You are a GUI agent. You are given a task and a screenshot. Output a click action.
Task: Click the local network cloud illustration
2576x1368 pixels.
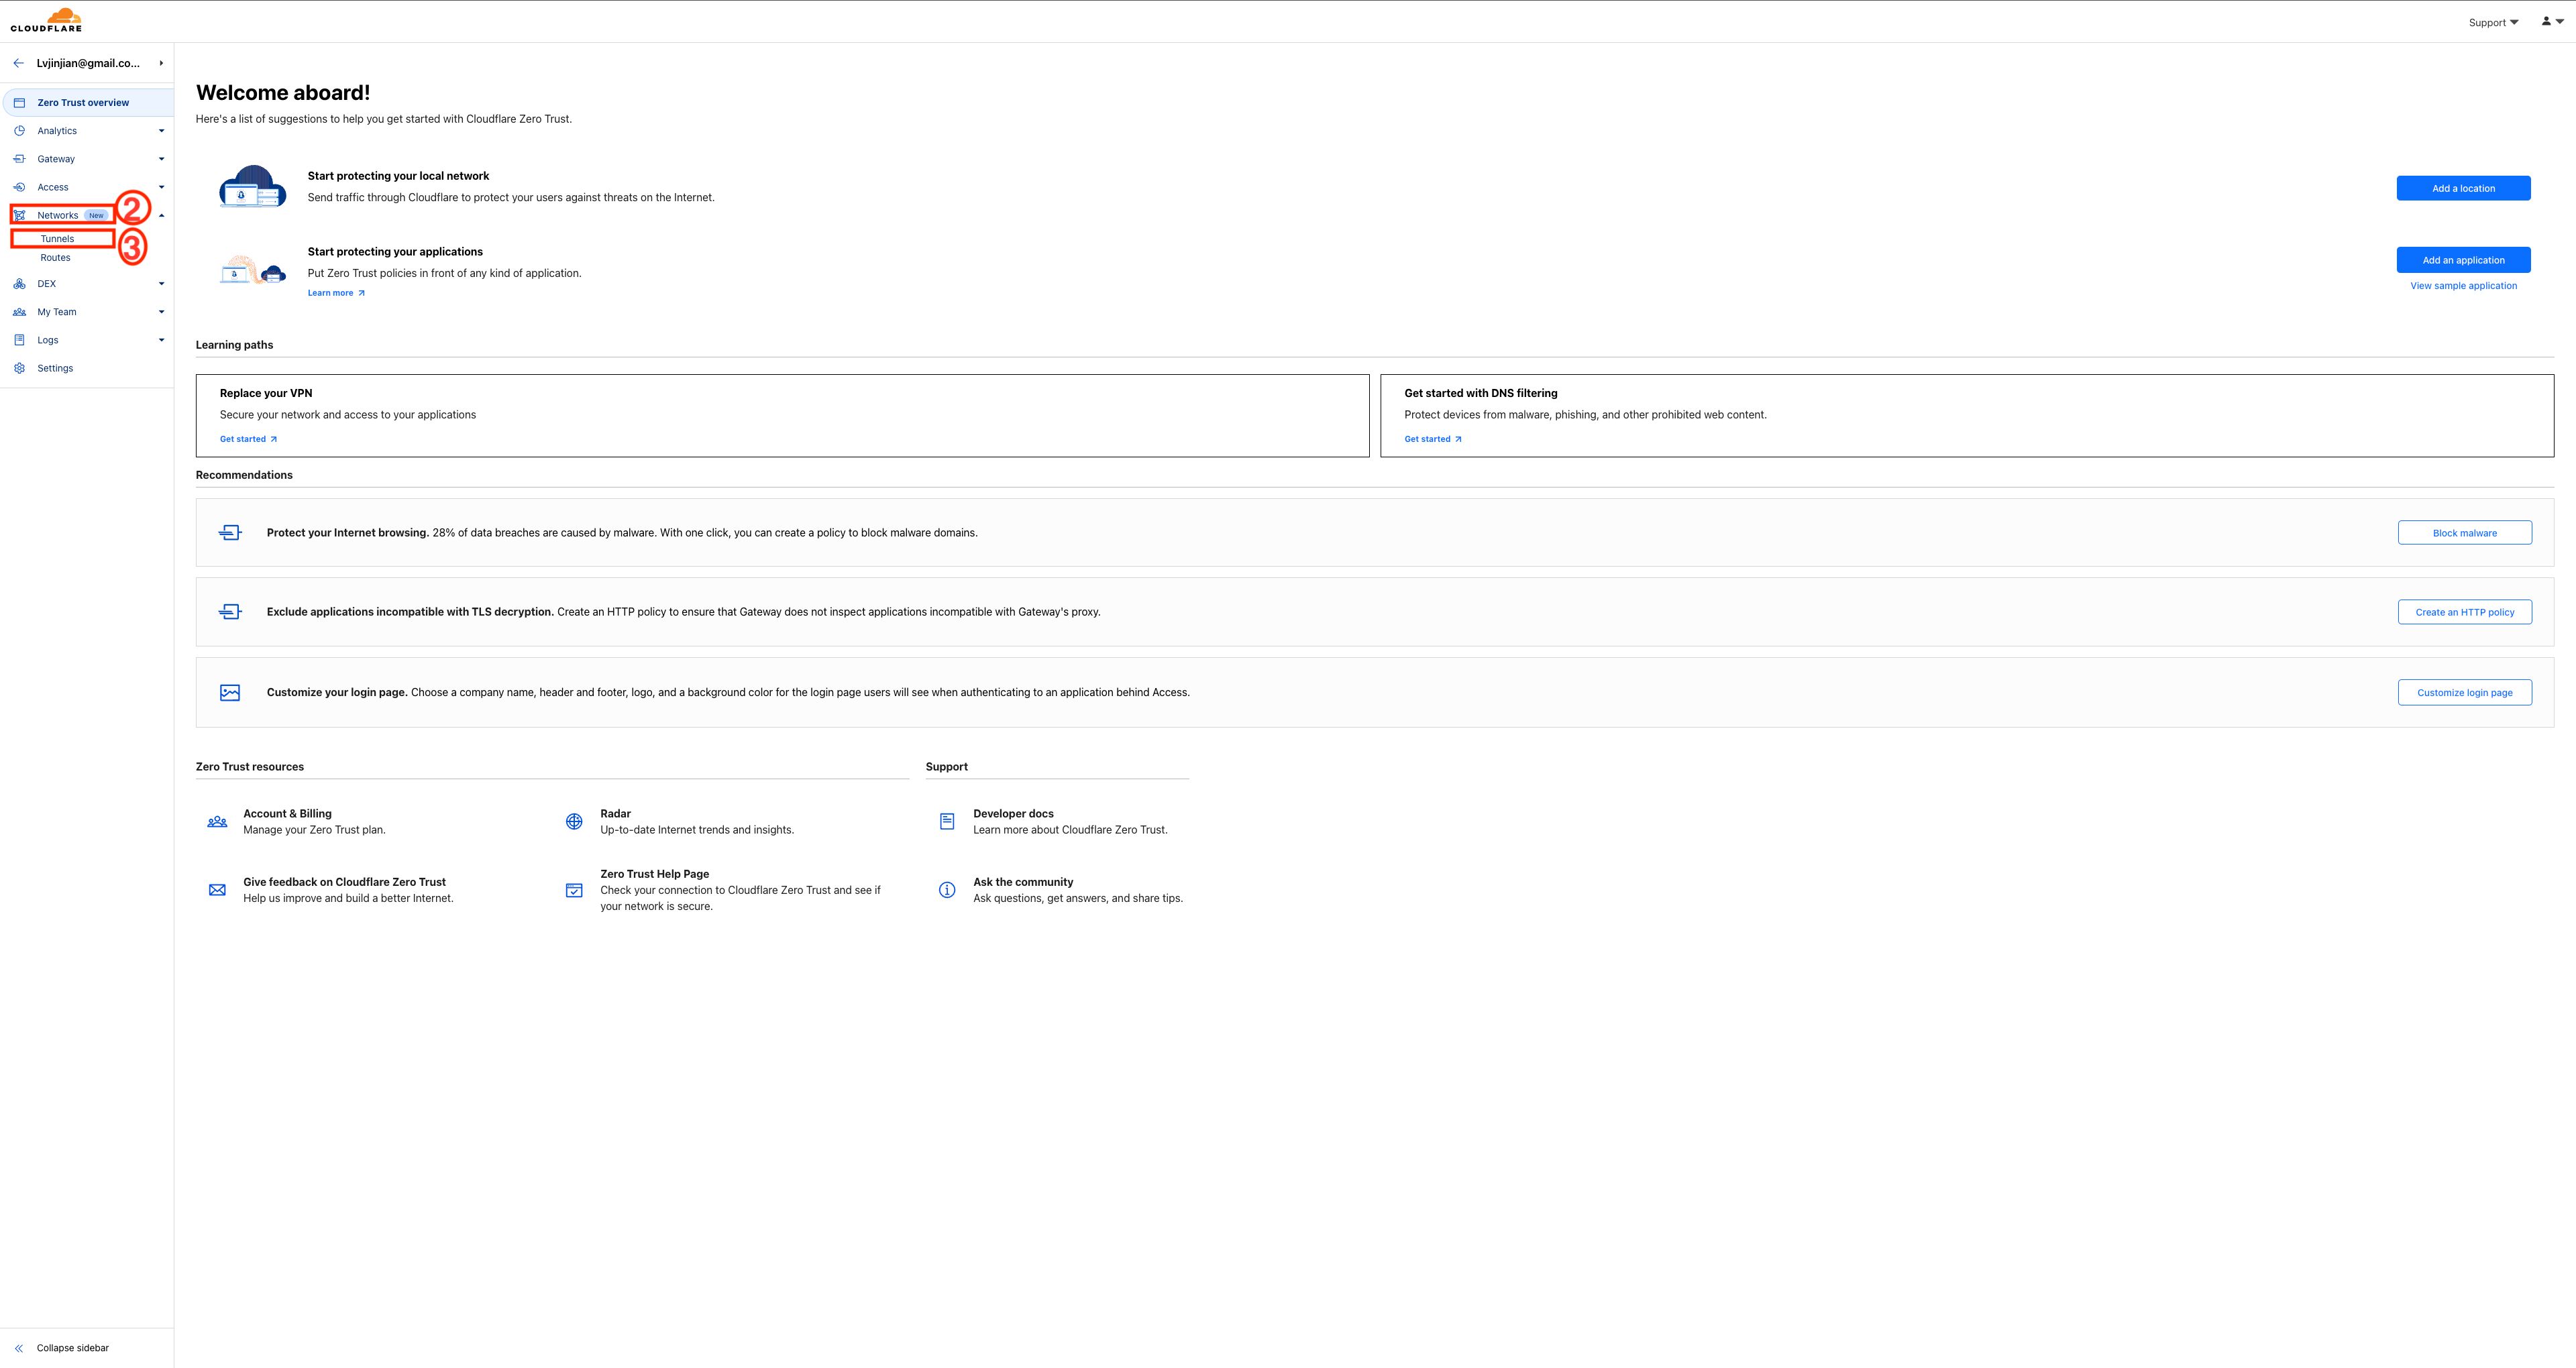tap(253, 186)
